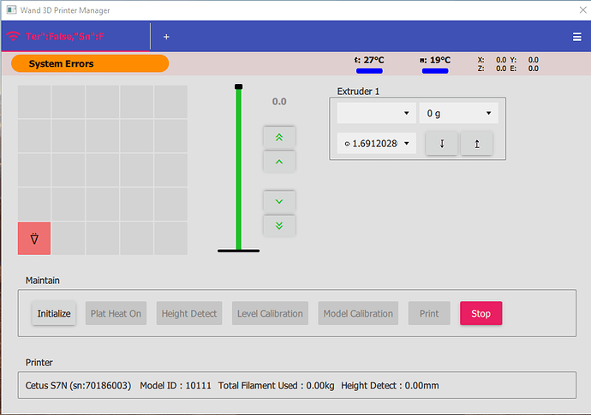Click the Maintain section label
Screen dimensions: 591x415
[x=43, y=281]
